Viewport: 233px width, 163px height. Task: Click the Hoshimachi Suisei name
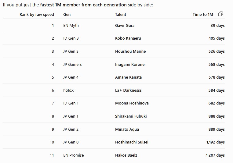(x=132, y=142)
